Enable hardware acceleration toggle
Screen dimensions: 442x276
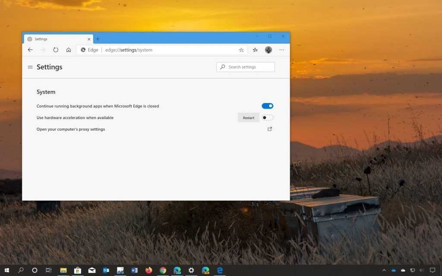click(268, 118)
